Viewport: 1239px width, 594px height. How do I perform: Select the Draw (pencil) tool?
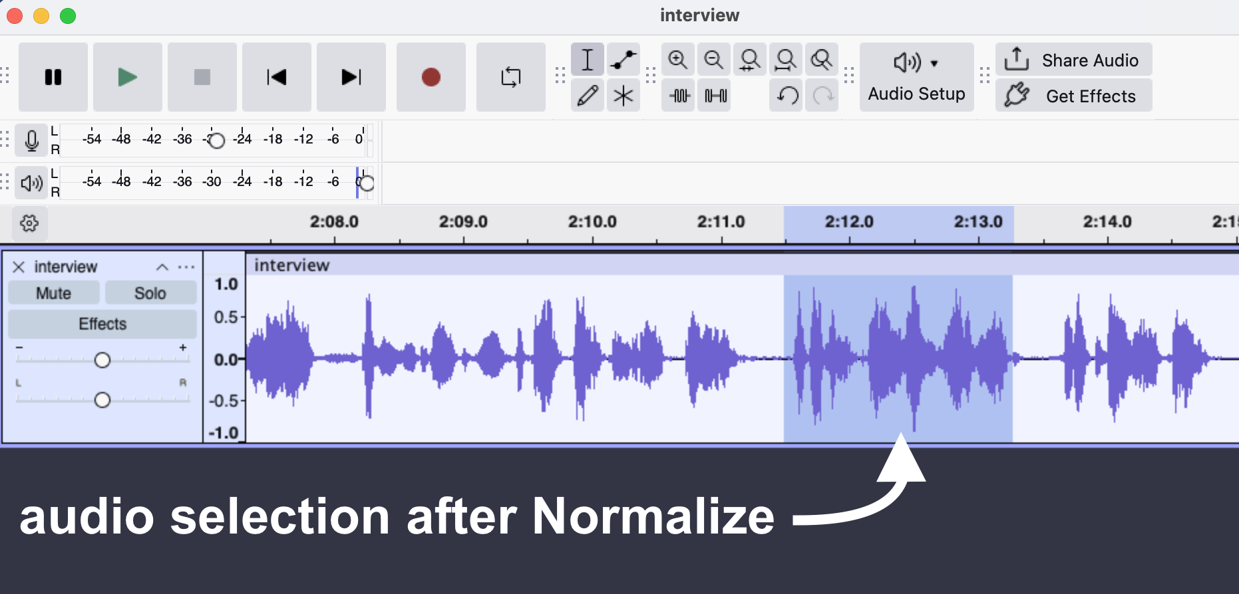[x=588, y=96]
